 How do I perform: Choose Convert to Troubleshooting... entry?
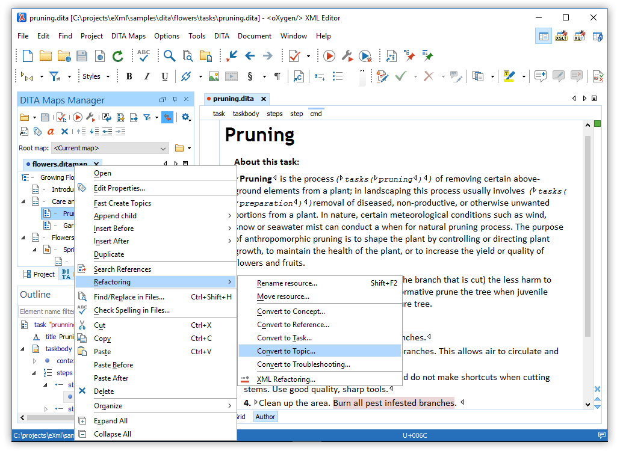(320, 364)
